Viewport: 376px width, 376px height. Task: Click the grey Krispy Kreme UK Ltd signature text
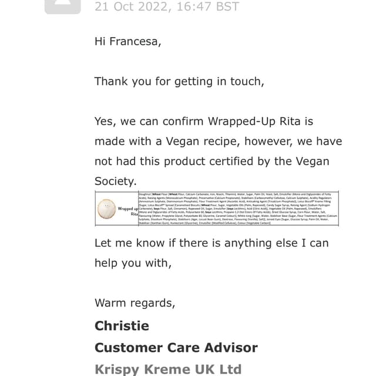(x=168, y=370)
